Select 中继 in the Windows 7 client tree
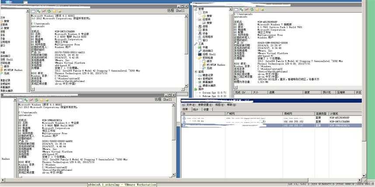The height and width of the screenshot is (187, 375). tap(205, 48)
